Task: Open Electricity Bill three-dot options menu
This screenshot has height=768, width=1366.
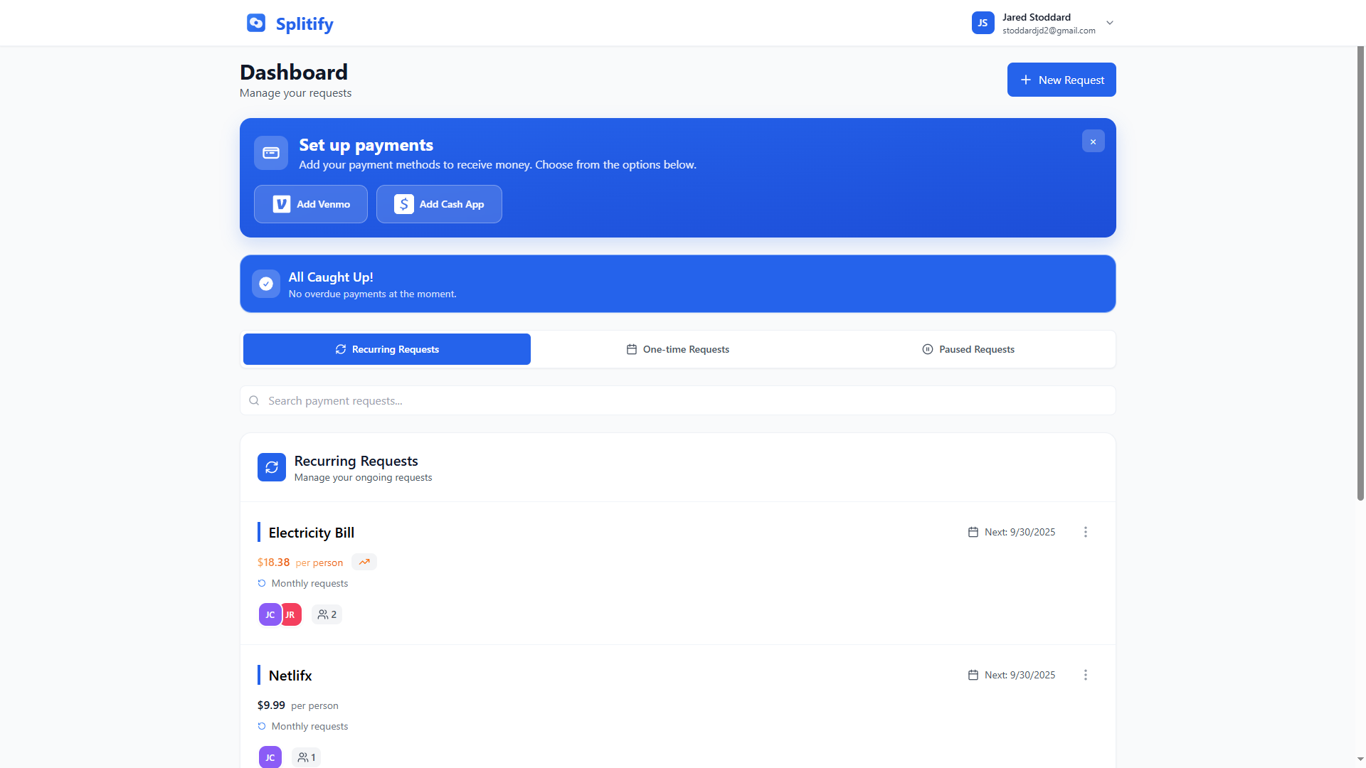Action: coord(1085,532)
